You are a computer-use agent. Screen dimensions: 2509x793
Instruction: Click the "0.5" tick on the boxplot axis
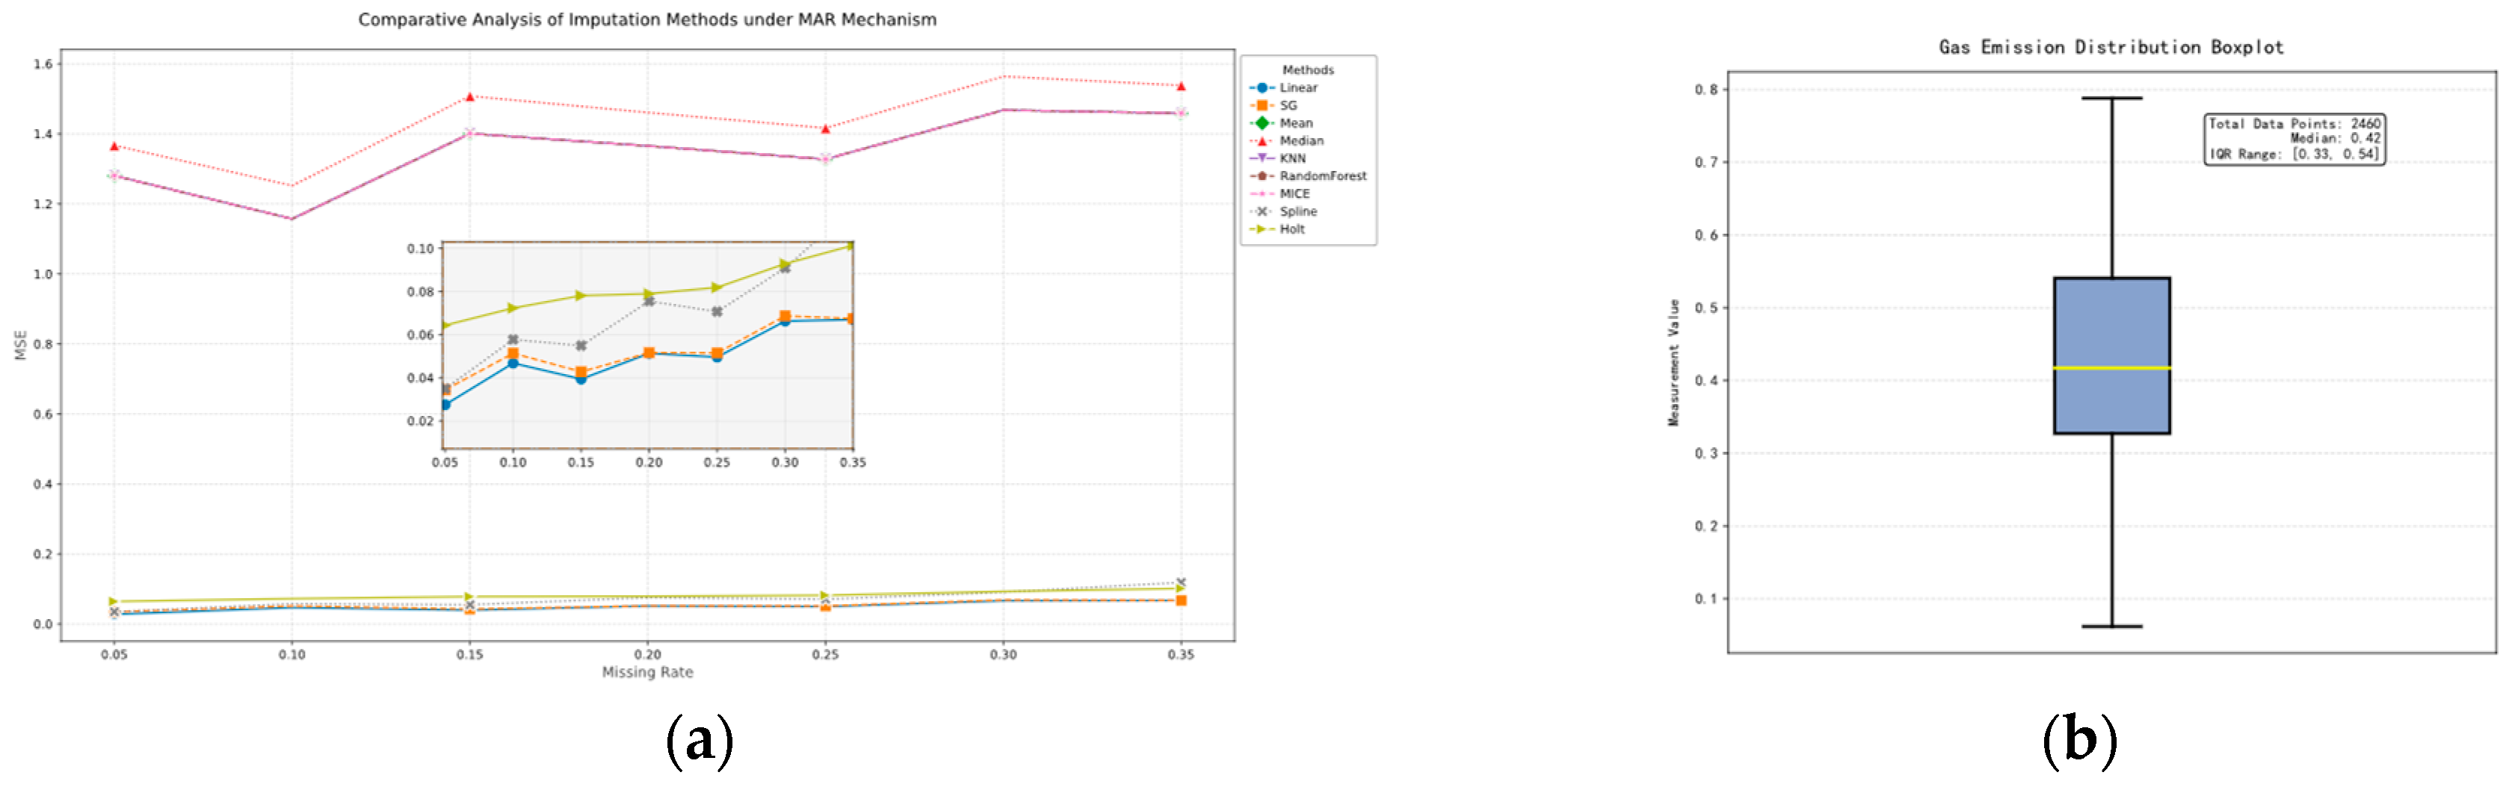(1706, 308)
